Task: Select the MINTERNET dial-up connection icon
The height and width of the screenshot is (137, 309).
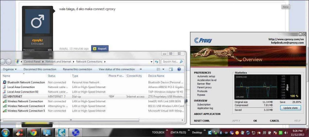Action: pos(4,96)
